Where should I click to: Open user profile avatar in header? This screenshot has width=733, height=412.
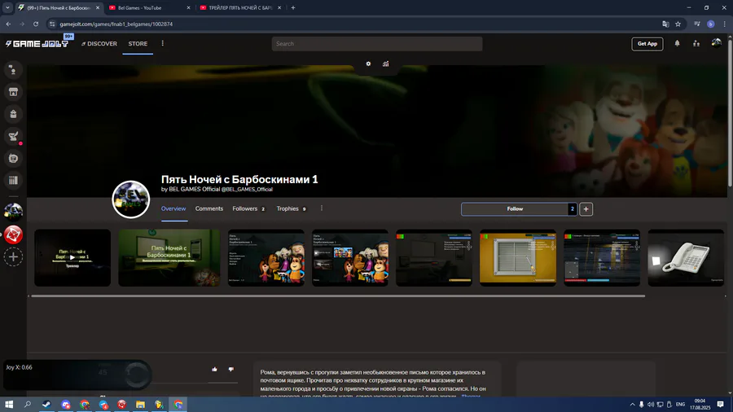click(716, 43)
